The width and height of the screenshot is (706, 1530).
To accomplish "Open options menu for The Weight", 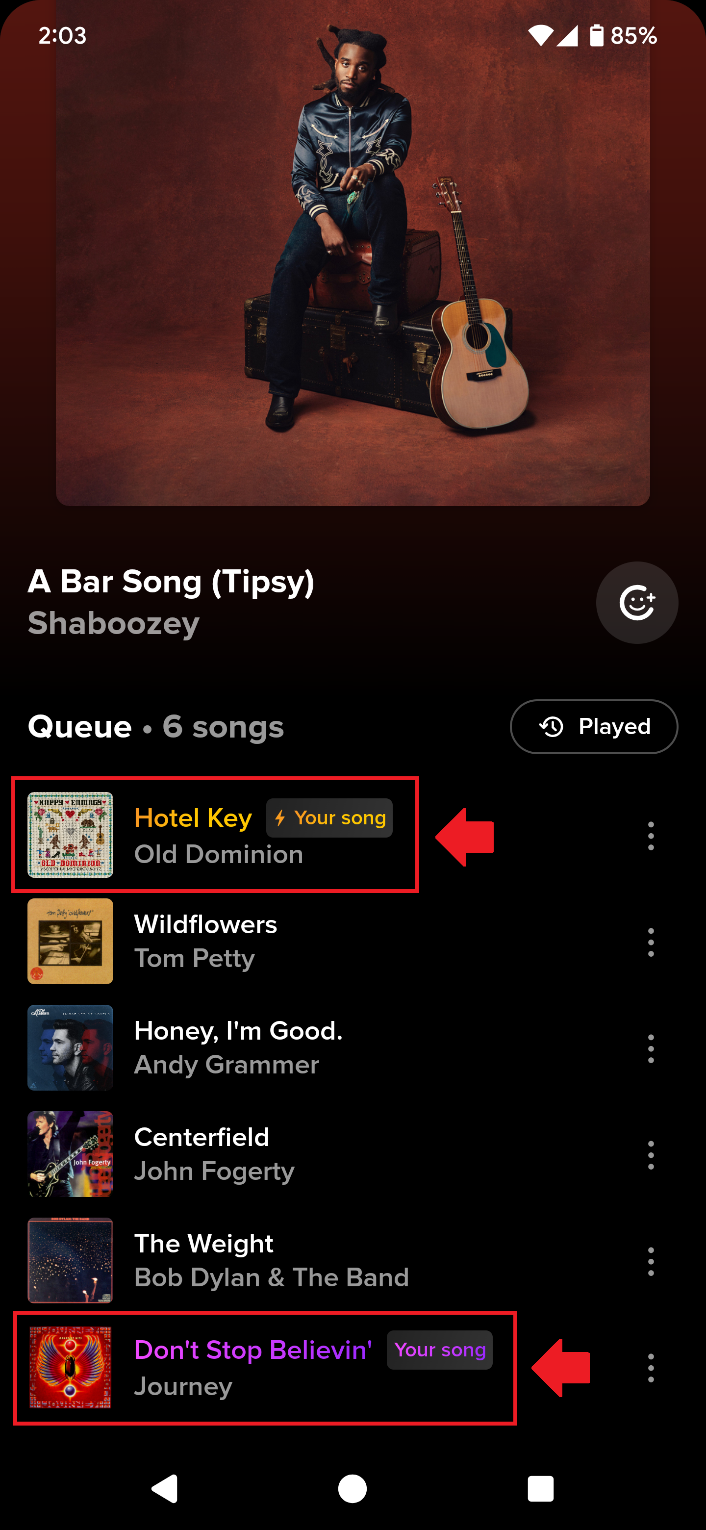I will click(x=651, y=1260).
